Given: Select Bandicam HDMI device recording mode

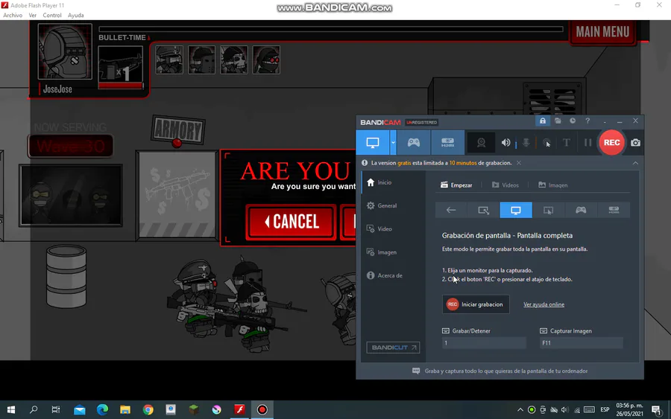Looking at the screenshot, I should [447, 143].
